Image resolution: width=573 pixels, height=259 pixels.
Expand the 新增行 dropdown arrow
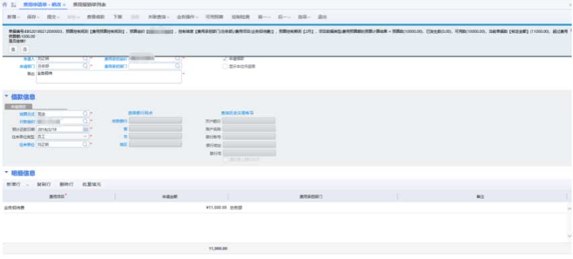[x=28, y=185]
